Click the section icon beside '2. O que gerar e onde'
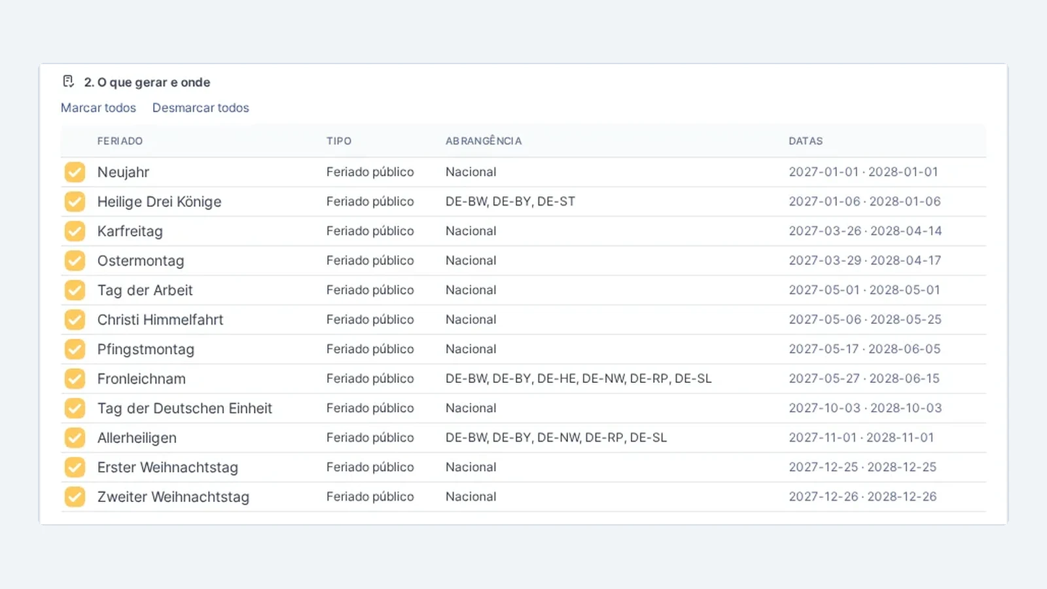The height and width of the screenshot is (589, 1047). [x=68, y=82]
